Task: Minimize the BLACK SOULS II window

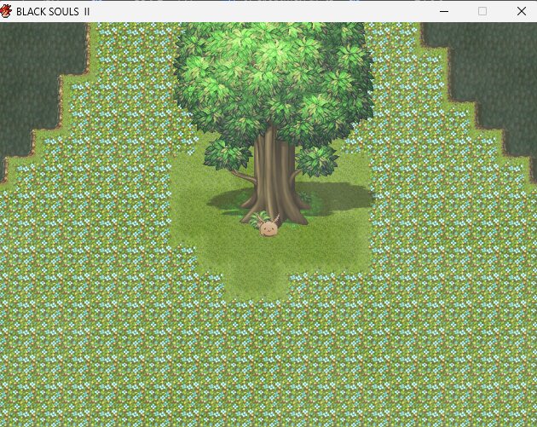Action: pos(444,11)
